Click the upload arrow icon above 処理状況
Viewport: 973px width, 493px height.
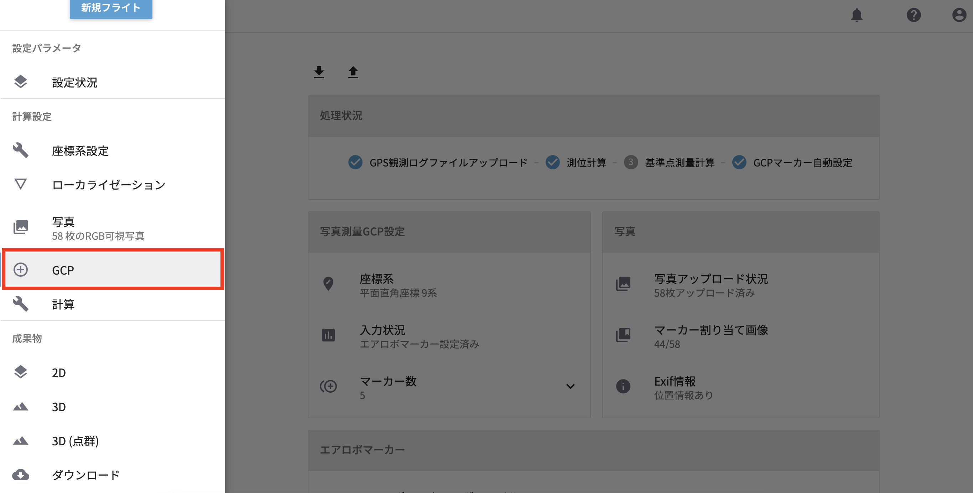click(353, 71)
